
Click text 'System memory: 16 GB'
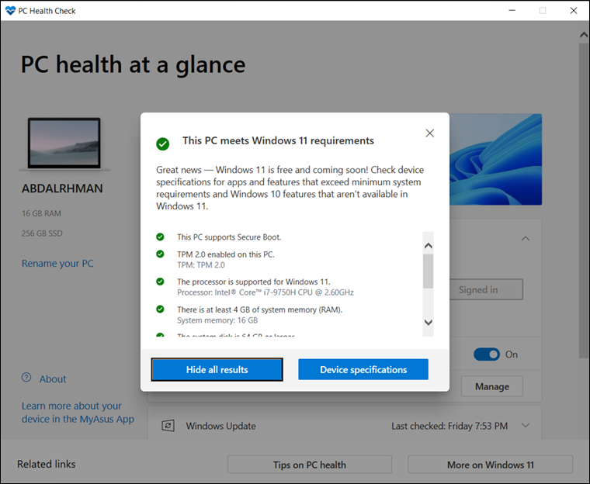coord(217,320)
